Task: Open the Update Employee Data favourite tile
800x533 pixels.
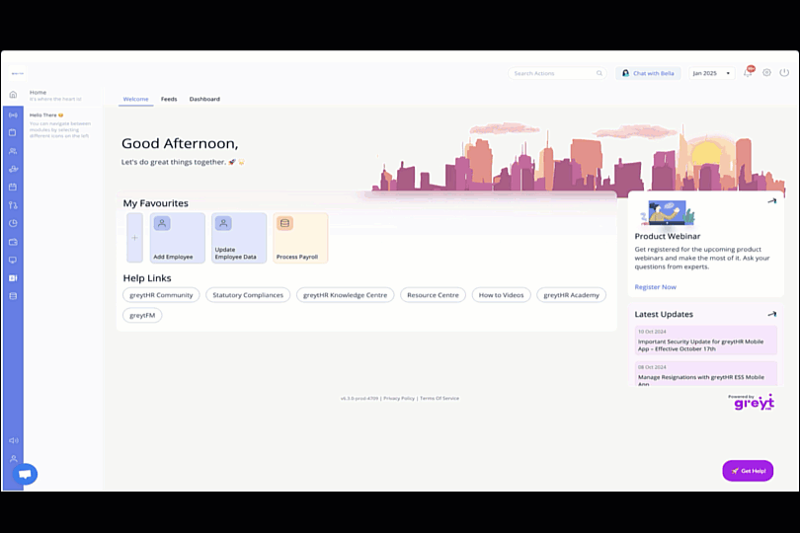Action: pos(239,238)
